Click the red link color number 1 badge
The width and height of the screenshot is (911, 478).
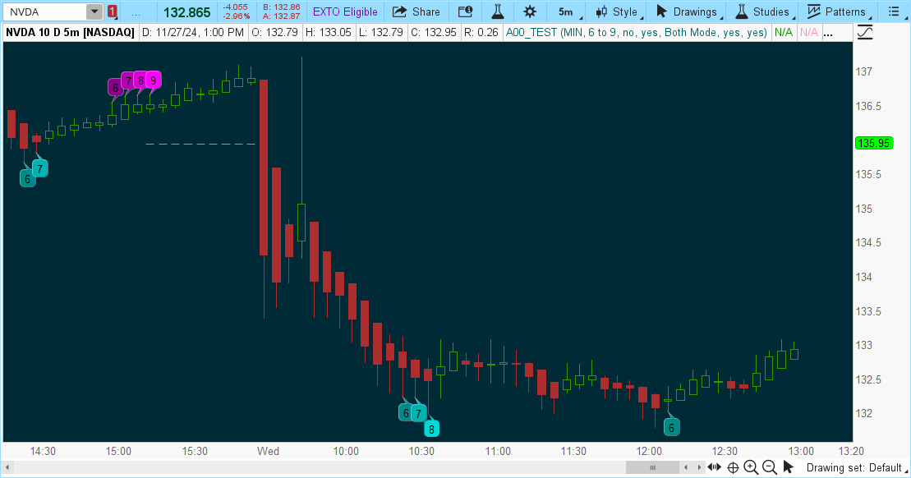[x=113, y=11]
